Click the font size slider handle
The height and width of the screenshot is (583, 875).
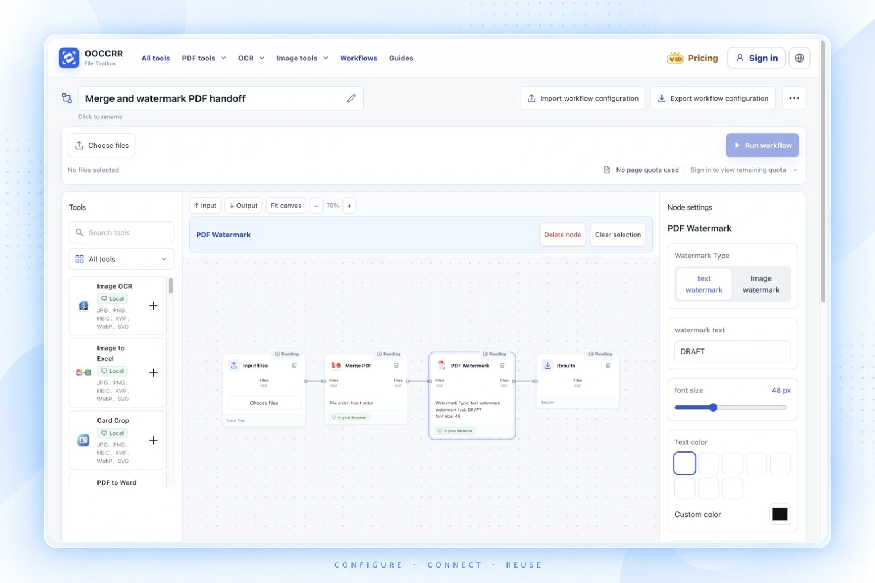coord(713,407)
